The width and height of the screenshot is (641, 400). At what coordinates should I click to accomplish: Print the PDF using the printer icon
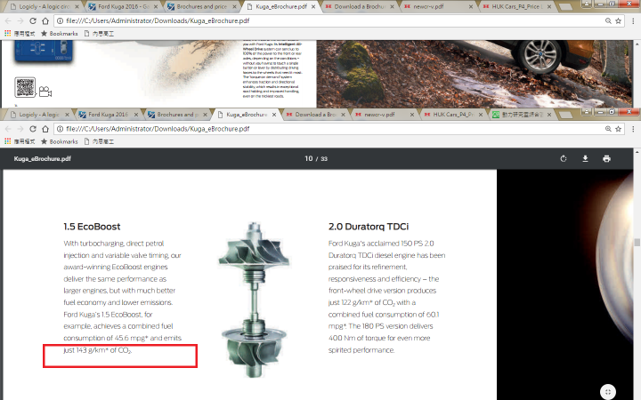(x=606, y=159)
